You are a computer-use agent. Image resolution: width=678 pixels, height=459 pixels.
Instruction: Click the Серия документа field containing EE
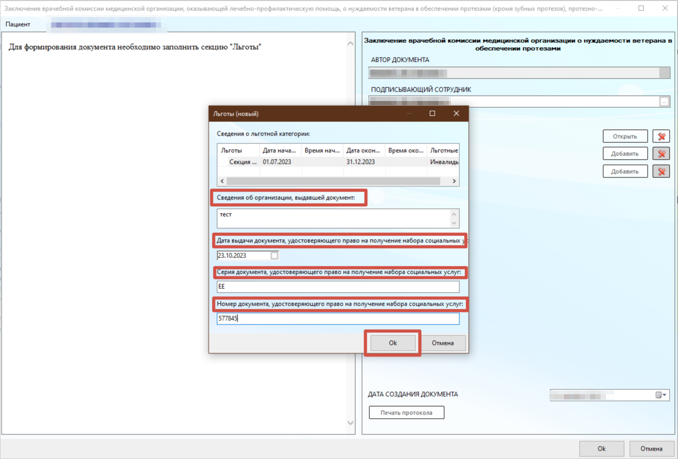[338, 287]
